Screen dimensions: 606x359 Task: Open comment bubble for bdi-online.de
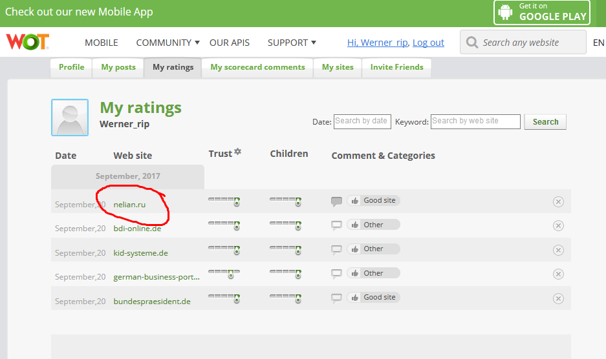coord(336,225)
